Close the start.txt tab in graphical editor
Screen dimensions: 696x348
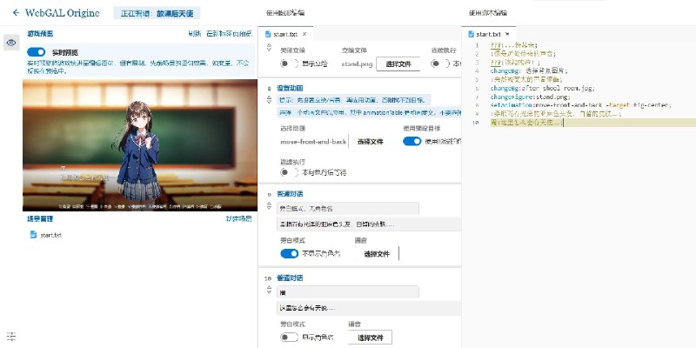tap(304, 34)
